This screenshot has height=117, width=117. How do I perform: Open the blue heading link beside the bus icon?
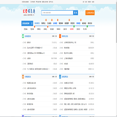pos(28,77)
